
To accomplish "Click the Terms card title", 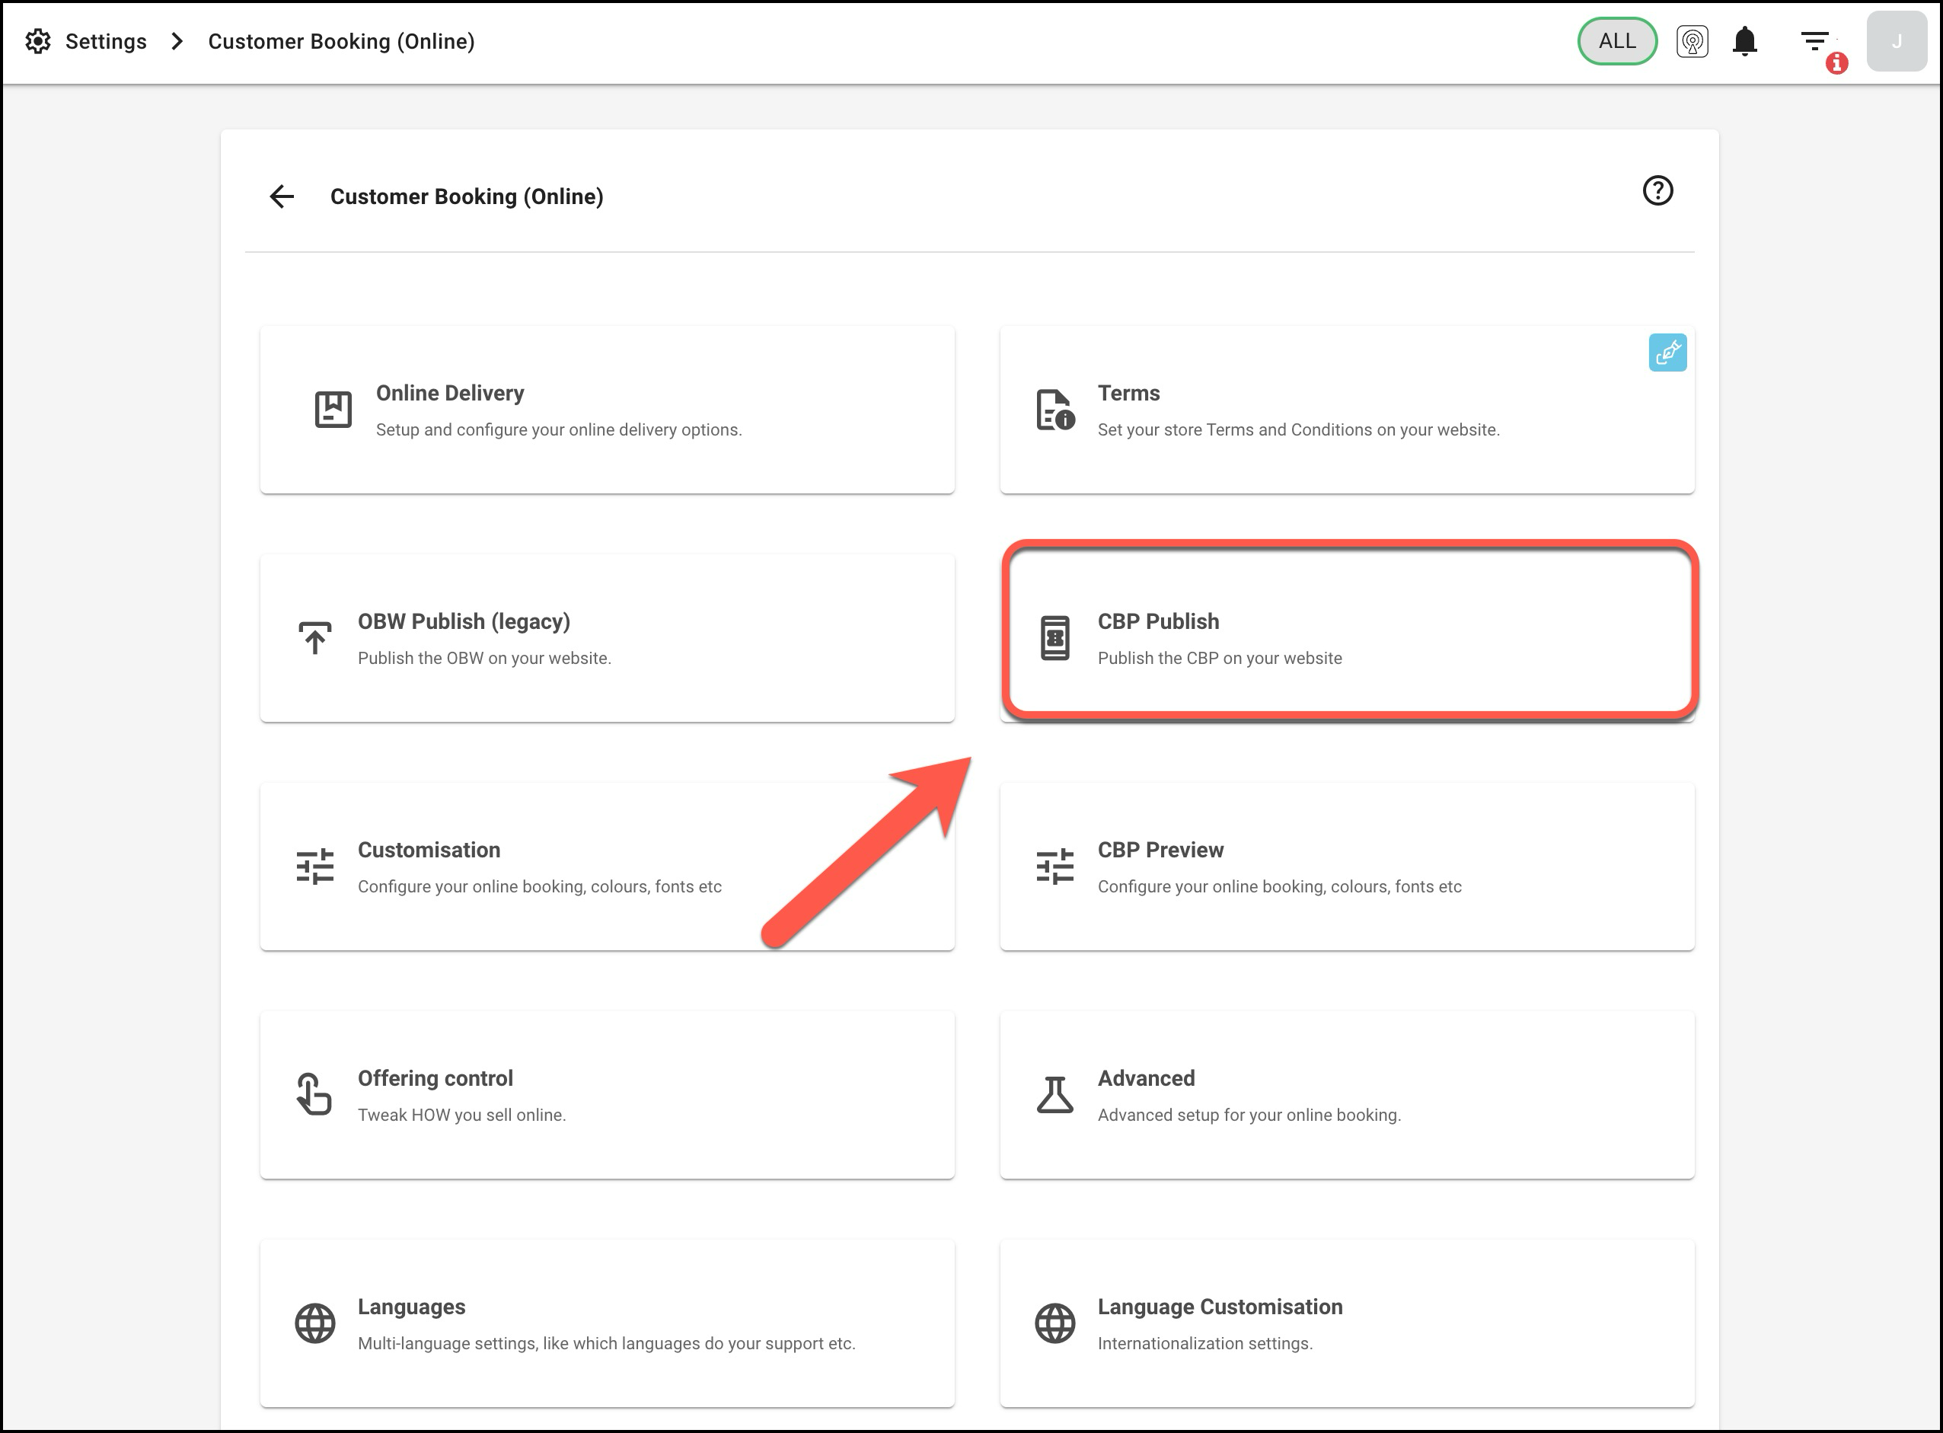I will [x=1128, y=393].
